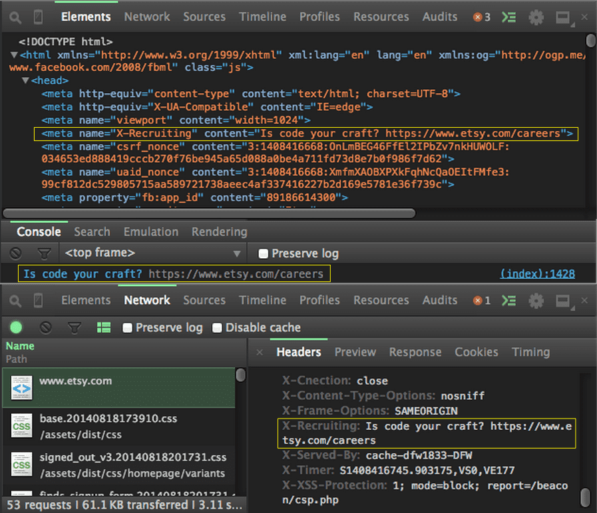
Task: Clear the network log with the clear icon
Action: pos(45,327)
